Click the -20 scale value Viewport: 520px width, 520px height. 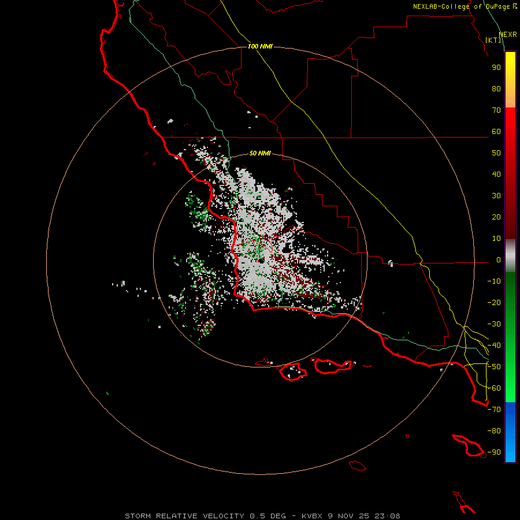494,303
